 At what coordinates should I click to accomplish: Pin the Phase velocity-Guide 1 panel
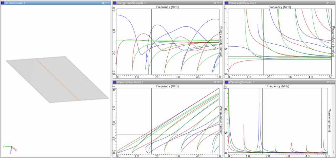tap(330, 3)
